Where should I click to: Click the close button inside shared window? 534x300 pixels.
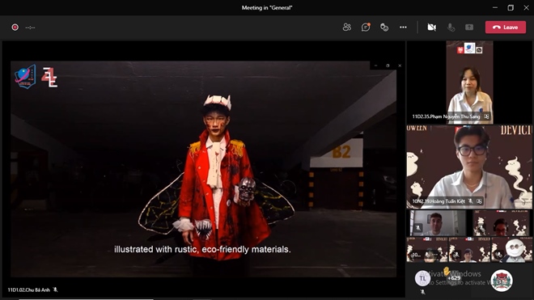400,65
